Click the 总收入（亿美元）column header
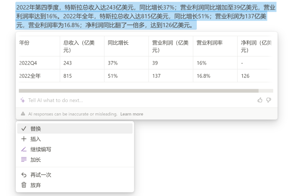This screenshot has height=196, width=290. tap(82, 46)
